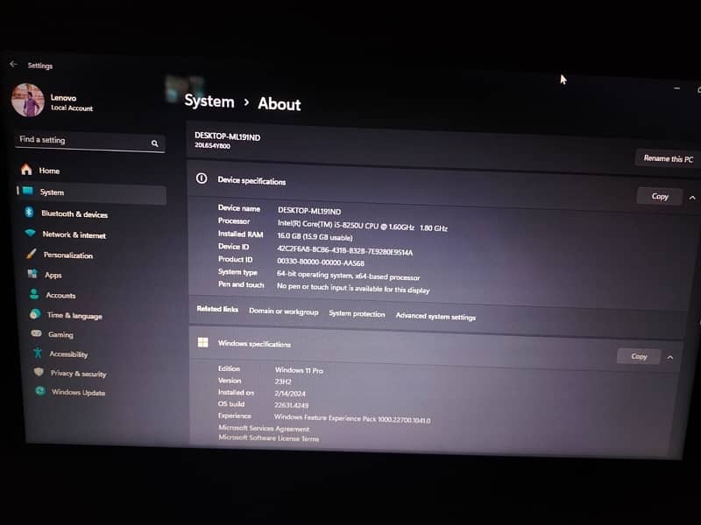Copy the device specifications
This screenshot has width=701, height=525.
click(x=660, y=197)
